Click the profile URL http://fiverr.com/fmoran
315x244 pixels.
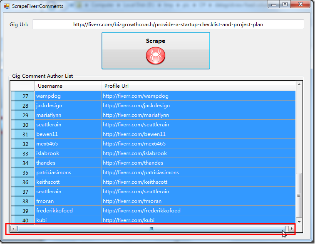pos(198,201)
